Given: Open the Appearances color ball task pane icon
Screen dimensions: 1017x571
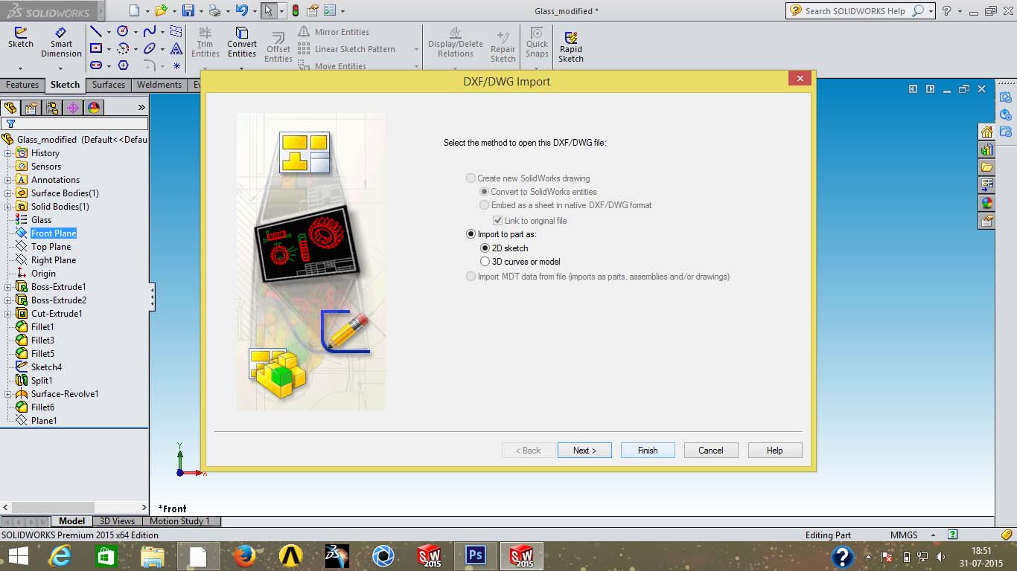Looking at the screenshot, I should pyautogui.click(x=986, y=202).
